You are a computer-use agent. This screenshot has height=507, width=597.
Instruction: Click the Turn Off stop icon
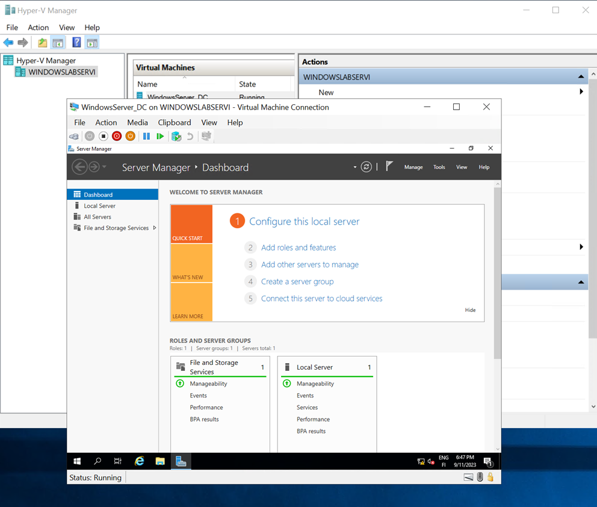(x=103, y=137)
